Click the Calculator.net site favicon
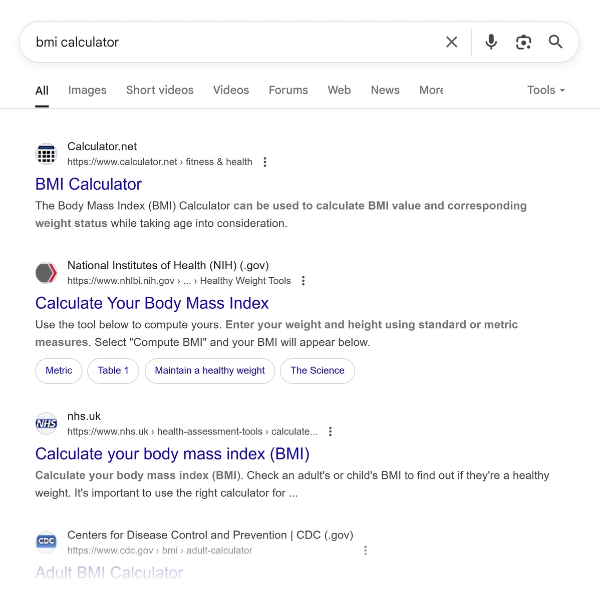601x598 pixels. (x=46, y=154)
